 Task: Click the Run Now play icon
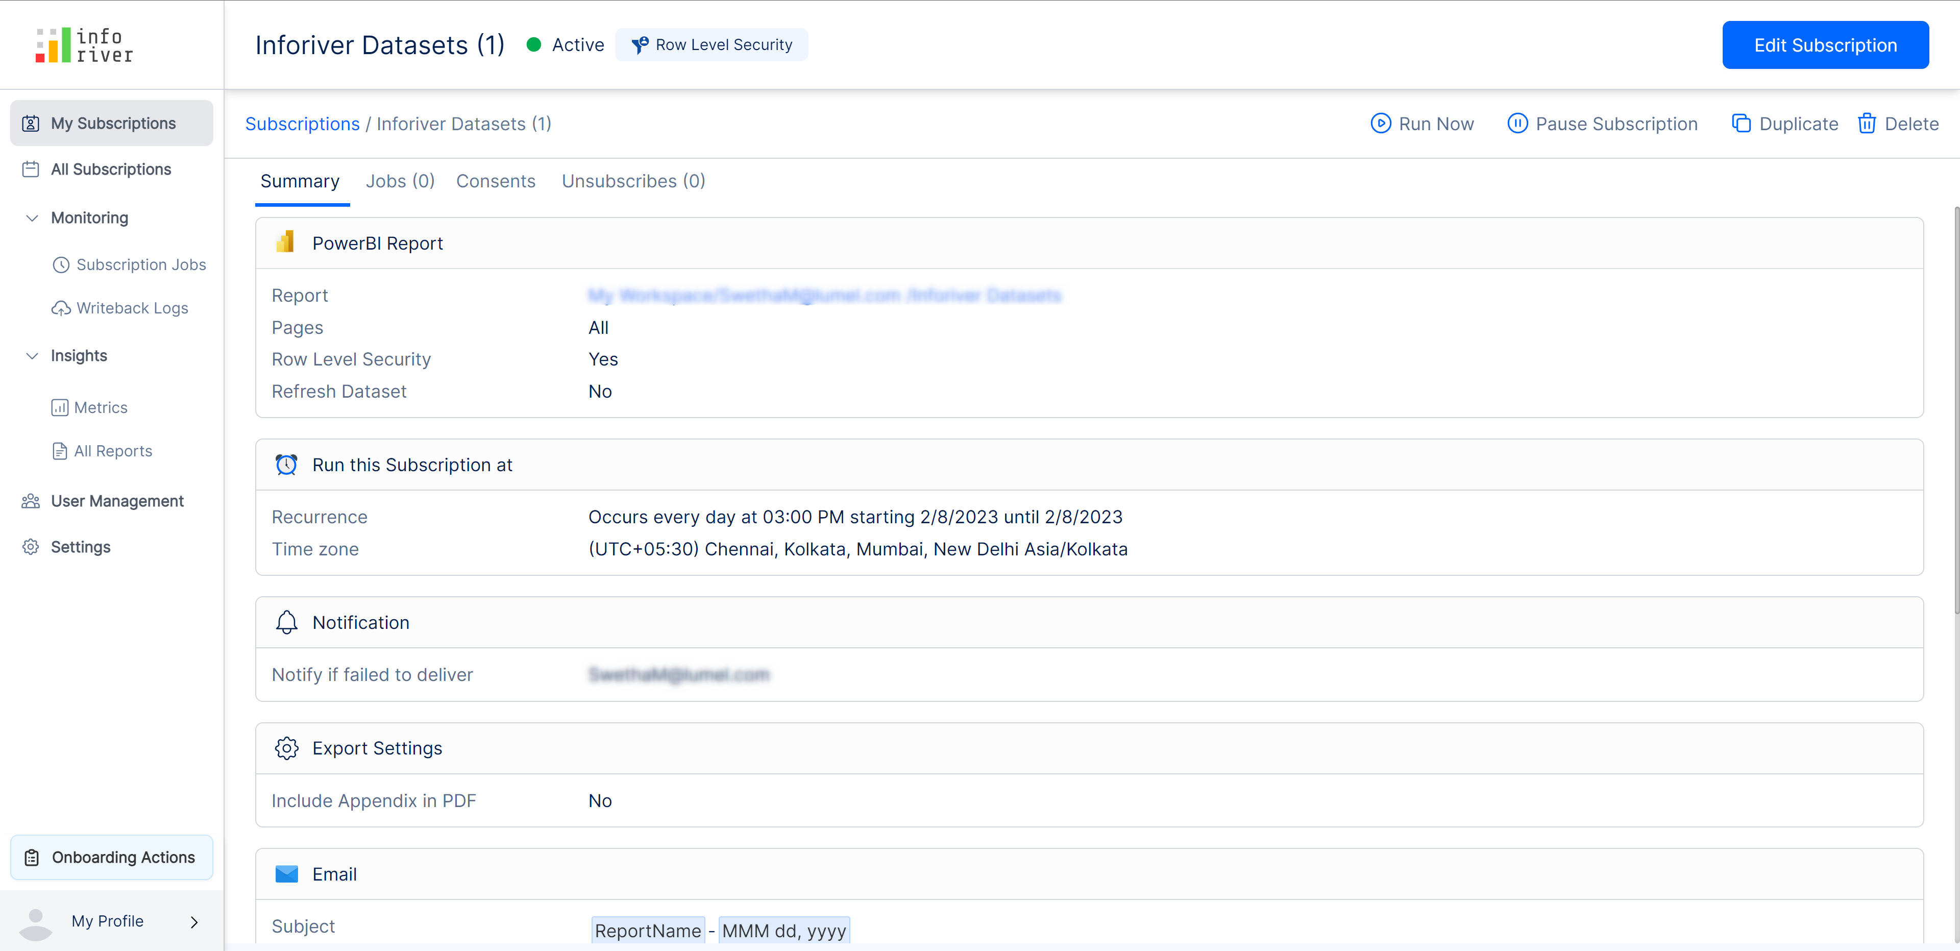pos(1380,124)
